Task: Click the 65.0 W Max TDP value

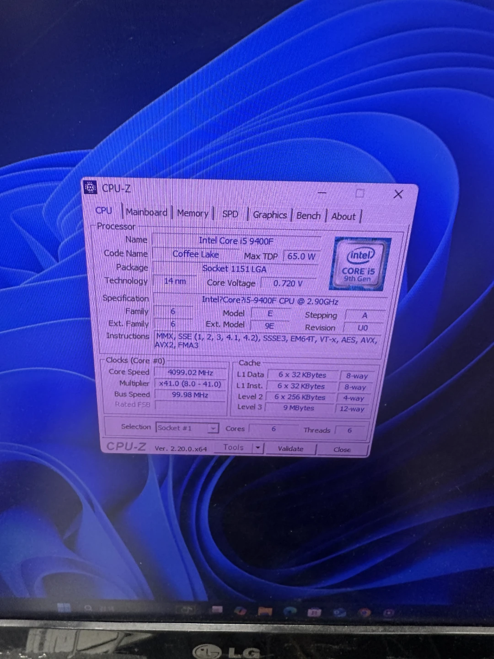Action: click(301, 256)
